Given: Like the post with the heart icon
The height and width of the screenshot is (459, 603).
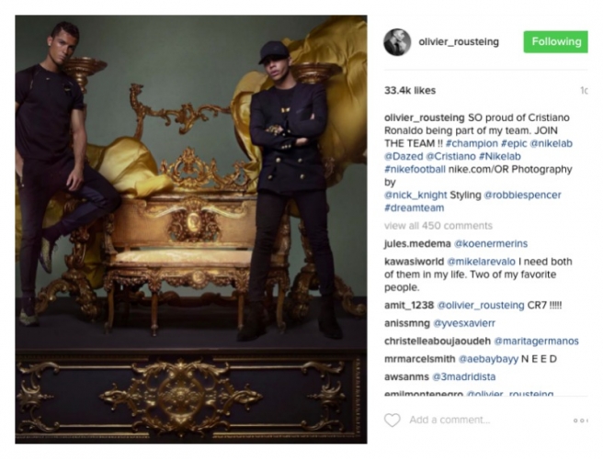Looking at the screenshot, I should point(393,420).
